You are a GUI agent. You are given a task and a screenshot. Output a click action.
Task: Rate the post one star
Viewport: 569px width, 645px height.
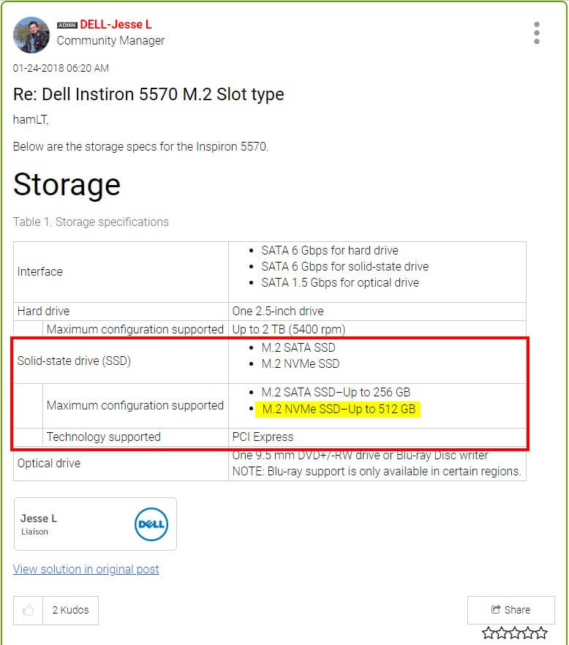pos(488,633)
